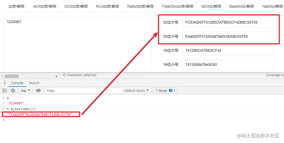
Task: Open the Default levels dropdown
Action: pos(136,90)
